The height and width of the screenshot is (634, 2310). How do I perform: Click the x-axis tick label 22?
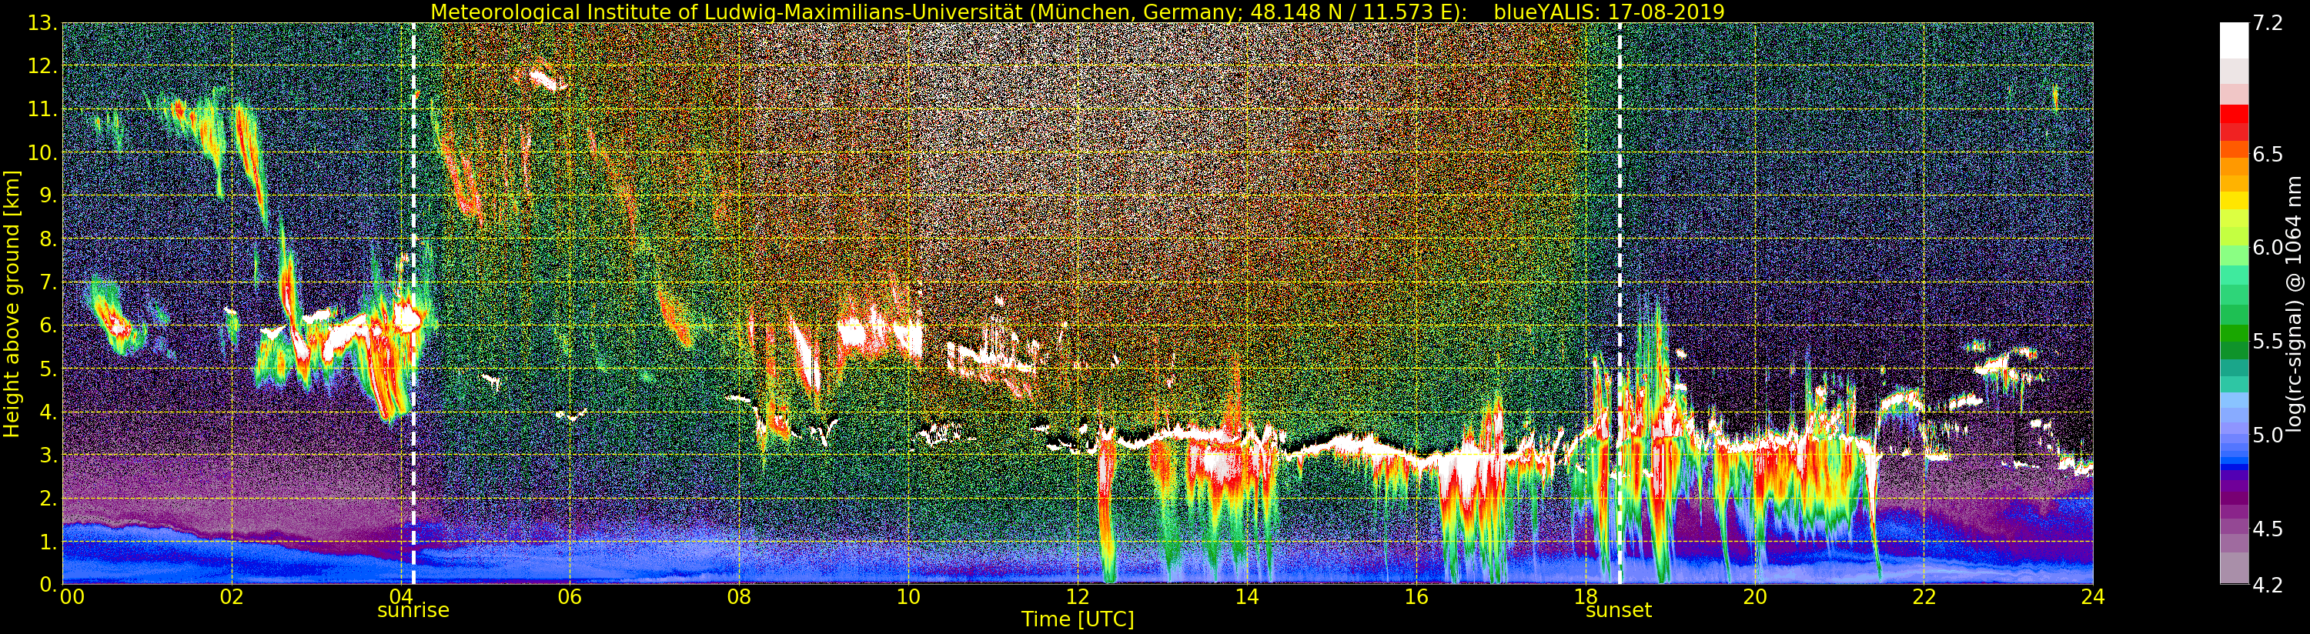click(1924, 596)
